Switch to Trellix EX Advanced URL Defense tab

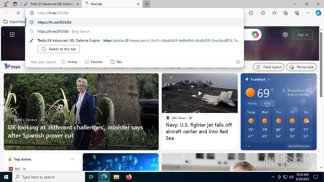52,4
